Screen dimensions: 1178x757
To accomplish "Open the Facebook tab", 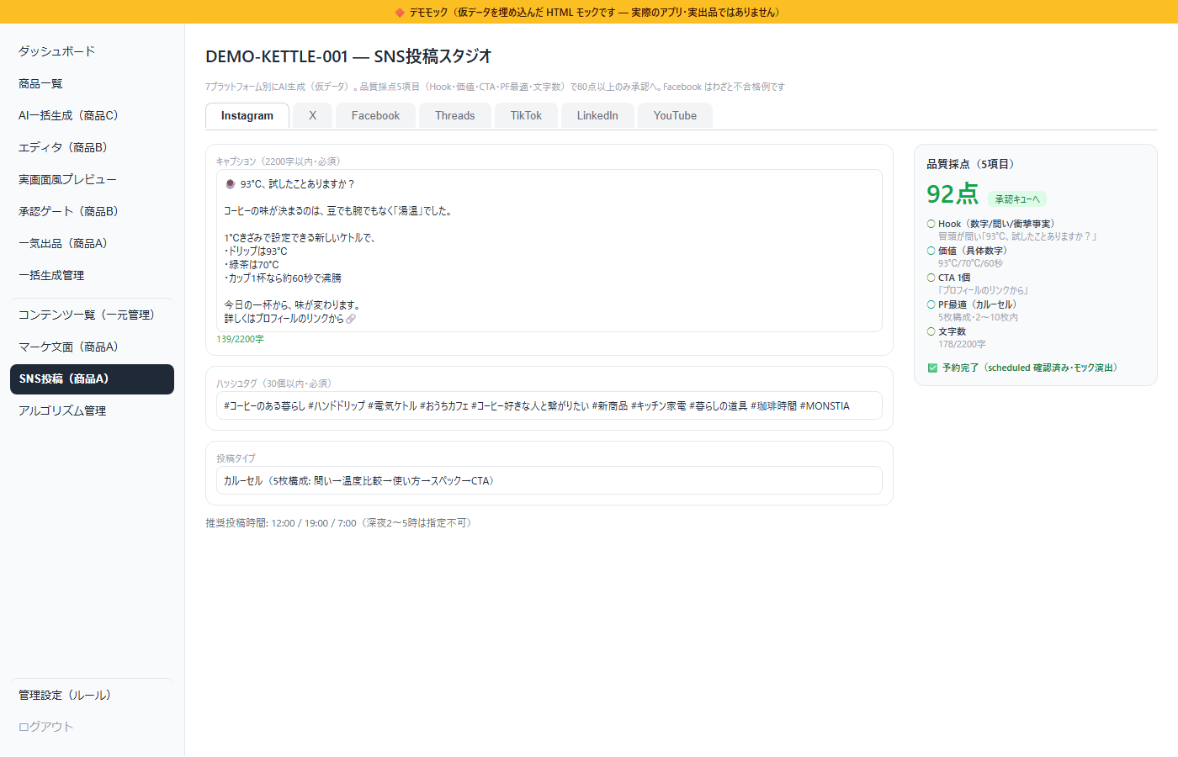I will (375, 116).
